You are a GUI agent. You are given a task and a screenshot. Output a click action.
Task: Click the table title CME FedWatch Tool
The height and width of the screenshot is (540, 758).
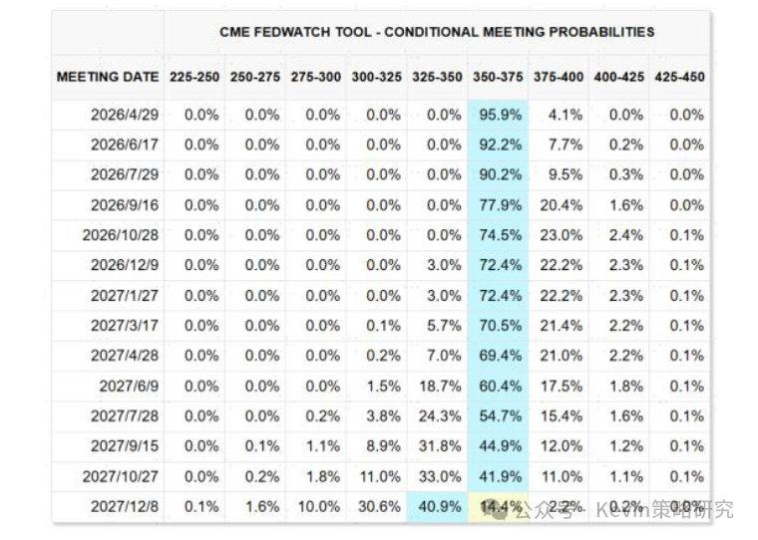click(x=437, y=32)
